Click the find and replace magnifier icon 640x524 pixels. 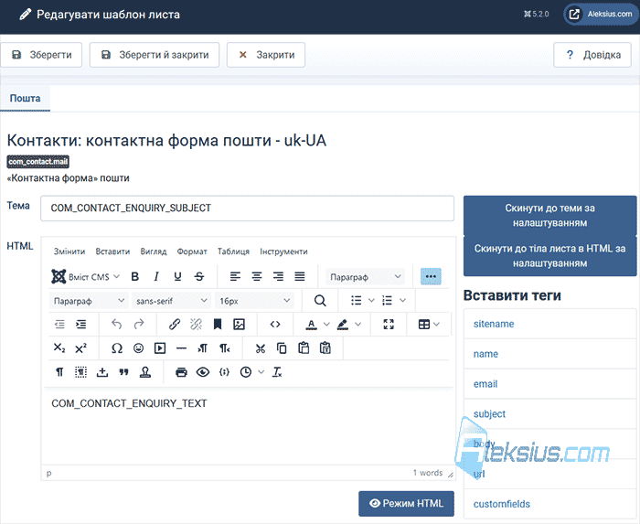point(320,301)
